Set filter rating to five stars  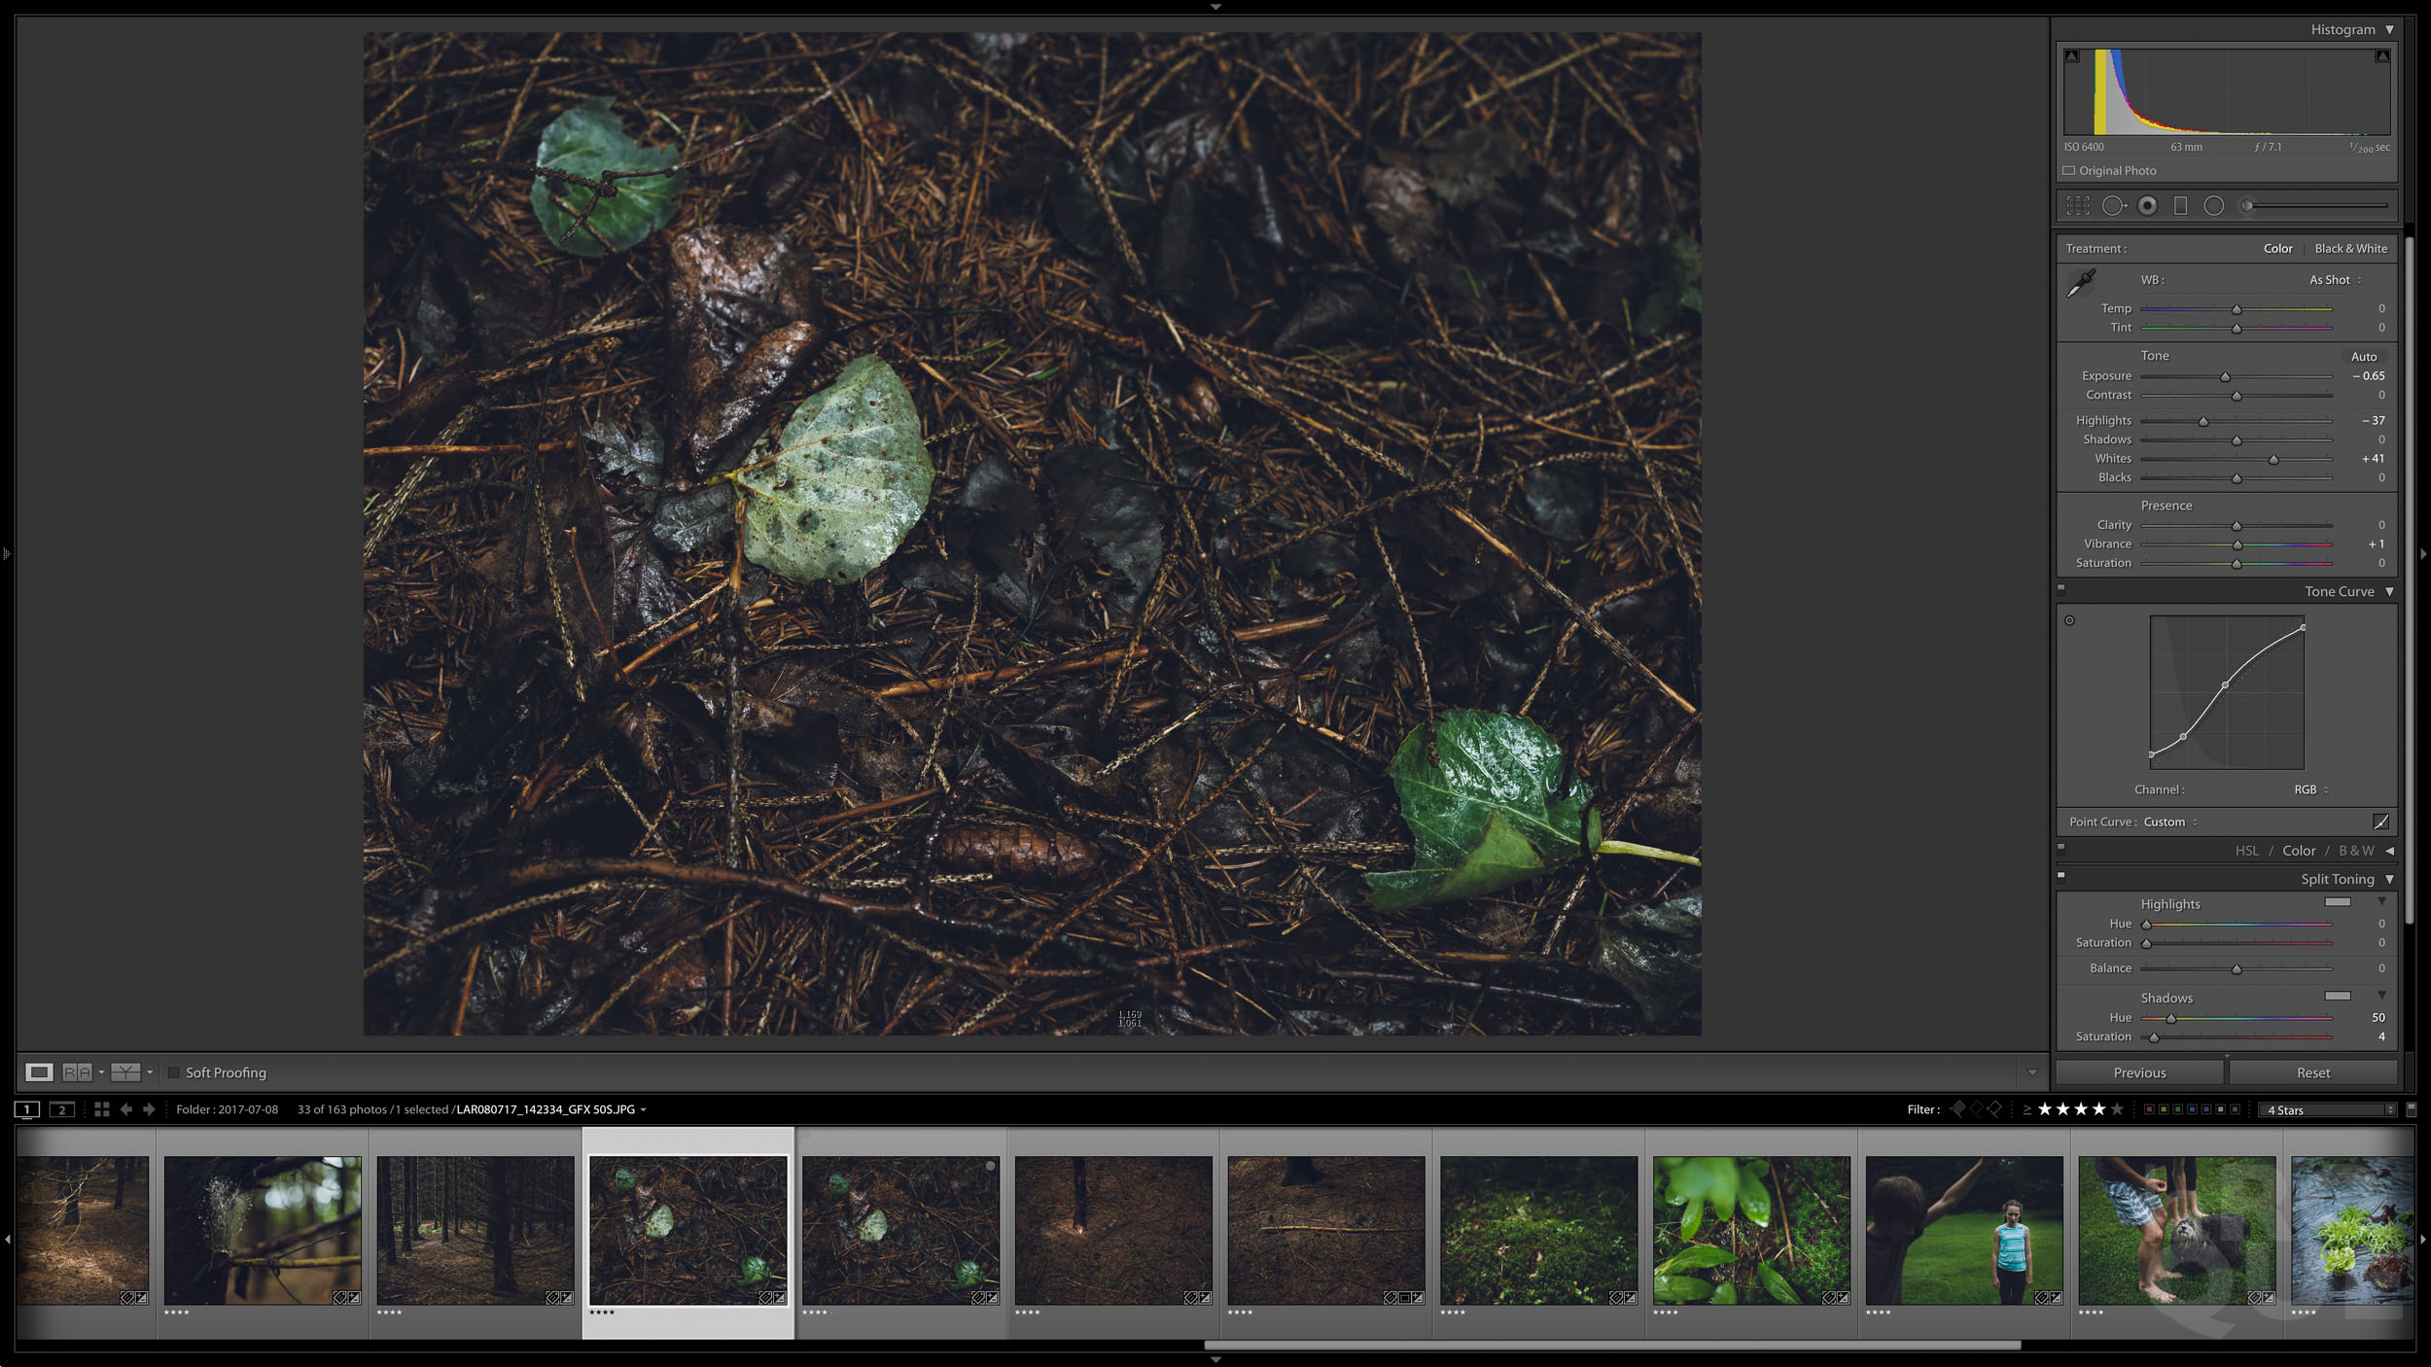pos(2118,1109)
